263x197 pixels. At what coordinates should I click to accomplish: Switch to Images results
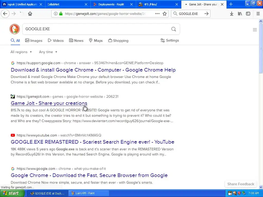[x=34, y=41]
